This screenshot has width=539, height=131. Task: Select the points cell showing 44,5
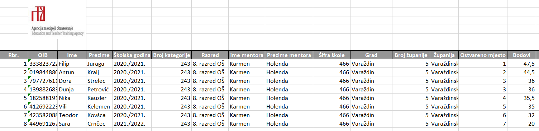click(x=521, y=72)
